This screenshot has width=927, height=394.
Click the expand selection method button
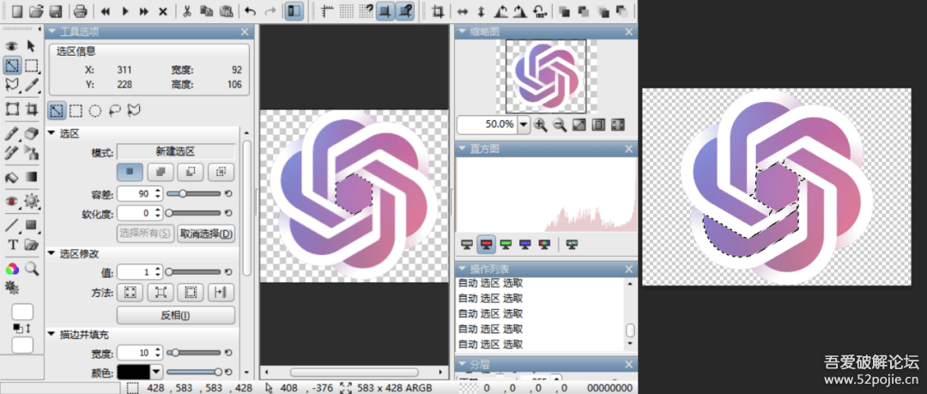pos(130,292)
